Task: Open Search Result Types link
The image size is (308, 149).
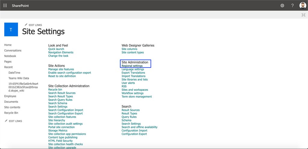Action: (x=60, y=96)
